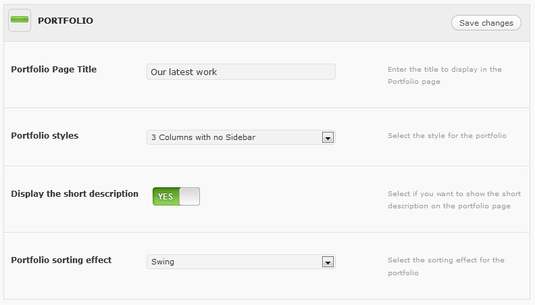Click the white handle of the YES switch
The width and height of the screenshot is (535, 305).
pos(189,197)
